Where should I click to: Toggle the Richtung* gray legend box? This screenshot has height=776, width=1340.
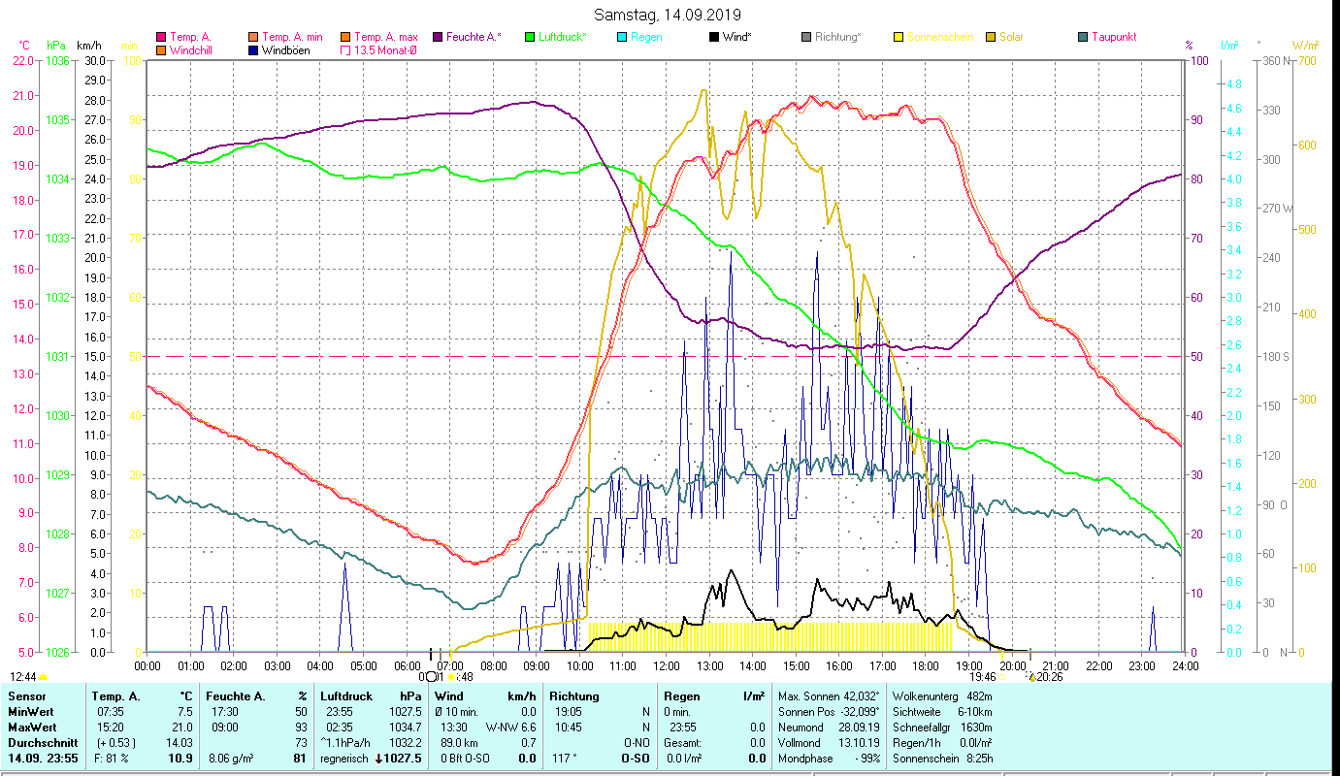[806, 38]
